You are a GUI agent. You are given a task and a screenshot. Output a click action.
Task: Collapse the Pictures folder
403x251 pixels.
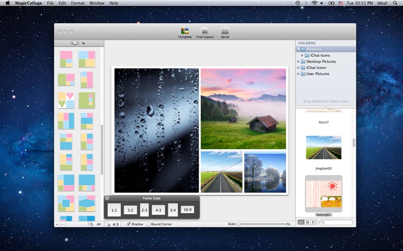tap(298, 49)
